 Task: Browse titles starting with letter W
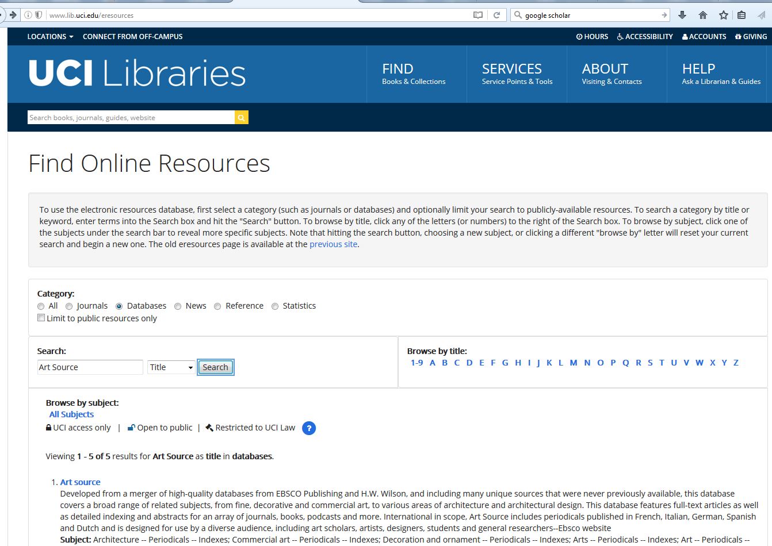tap(700, 363)
